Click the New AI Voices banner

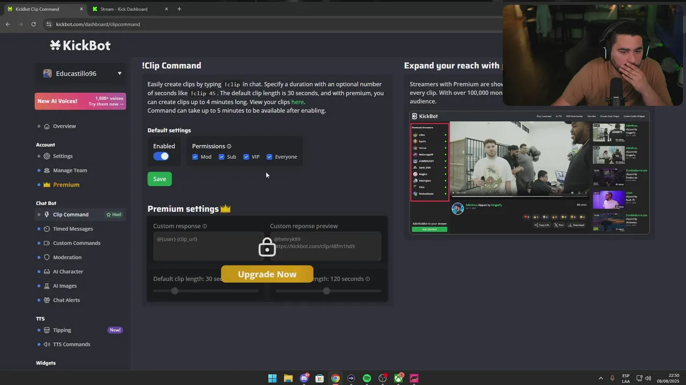[x=80, y=101]
